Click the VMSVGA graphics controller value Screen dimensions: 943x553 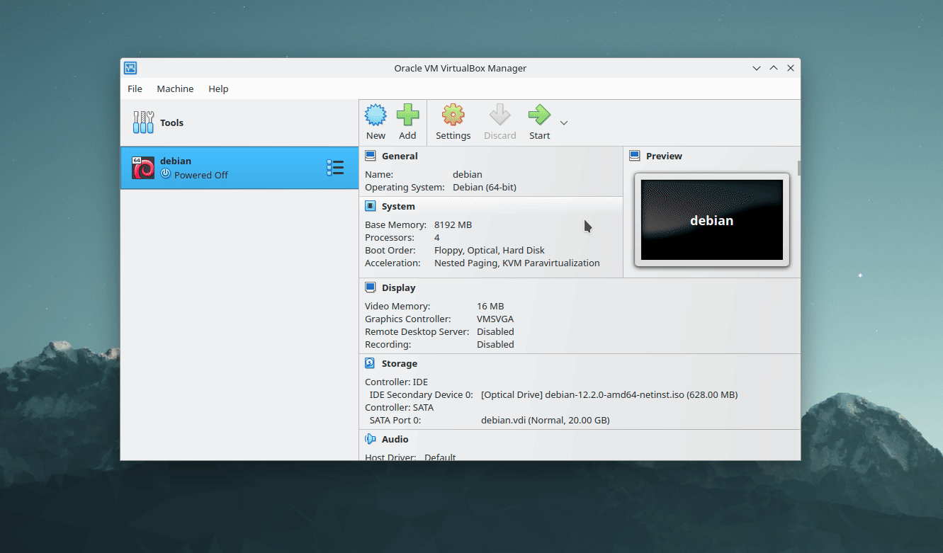(495, 319)
